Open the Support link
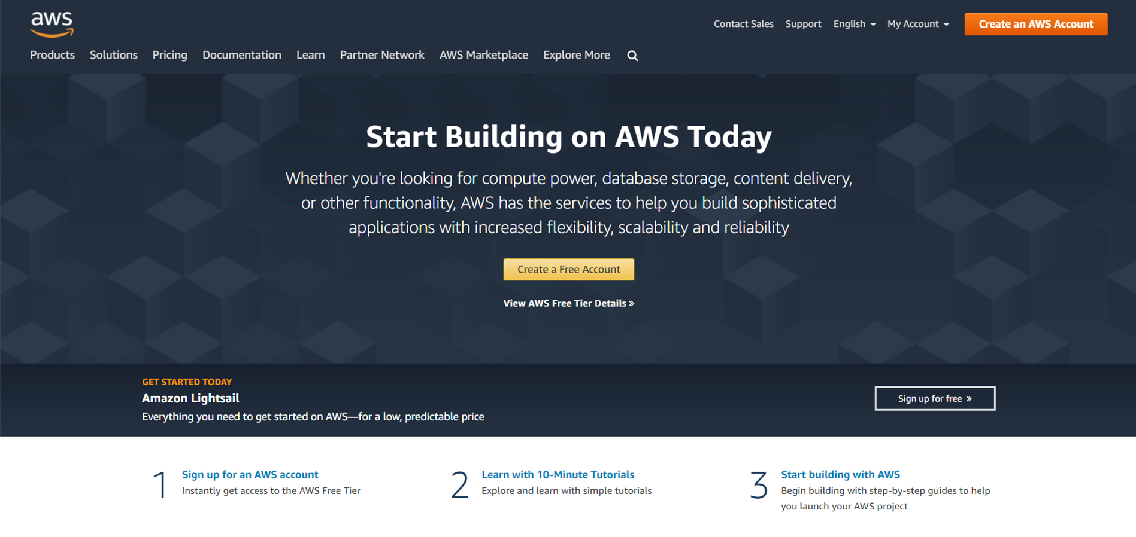 click(803, 24)
